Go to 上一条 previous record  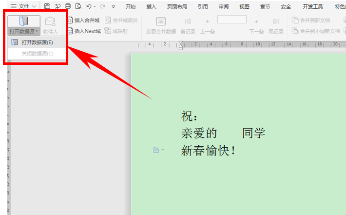click(208, 25)
